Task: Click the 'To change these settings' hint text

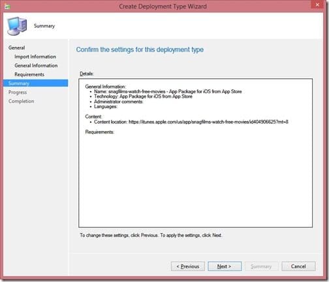Action: [x=151, y=235]
